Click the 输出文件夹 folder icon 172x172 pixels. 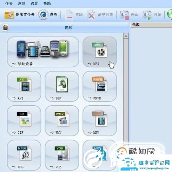[9, 15]
